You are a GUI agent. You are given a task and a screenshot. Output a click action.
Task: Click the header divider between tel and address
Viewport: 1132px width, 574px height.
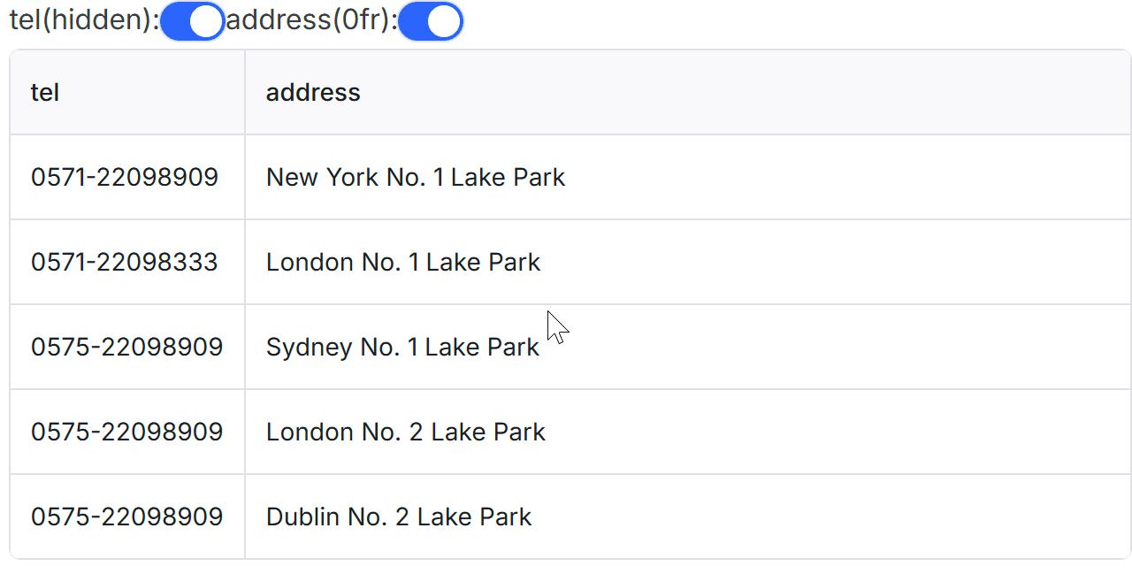245,92
